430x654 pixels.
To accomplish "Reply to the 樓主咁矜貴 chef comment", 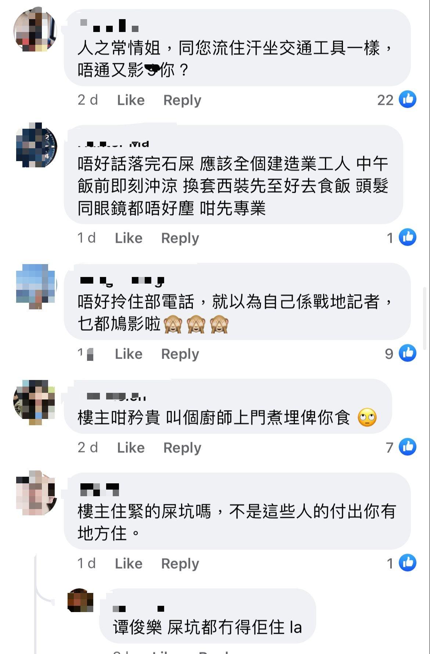I will tap(183, 448).
